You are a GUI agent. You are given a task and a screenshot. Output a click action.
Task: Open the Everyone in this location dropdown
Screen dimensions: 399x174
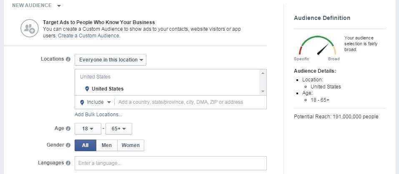point(110,60)
